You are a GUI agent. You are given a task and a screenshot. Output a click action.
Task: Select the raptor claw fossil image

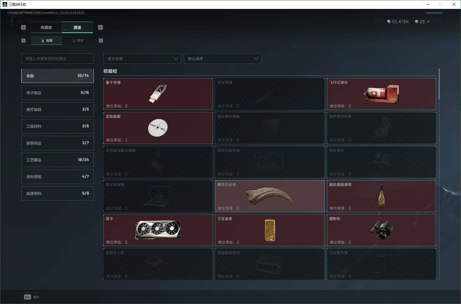[x=270, y=196]
